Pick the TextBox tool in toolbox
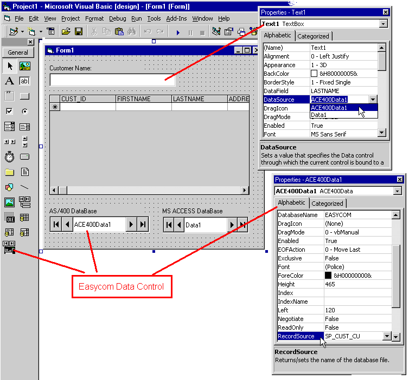409x380 pixels. (24, 81)
